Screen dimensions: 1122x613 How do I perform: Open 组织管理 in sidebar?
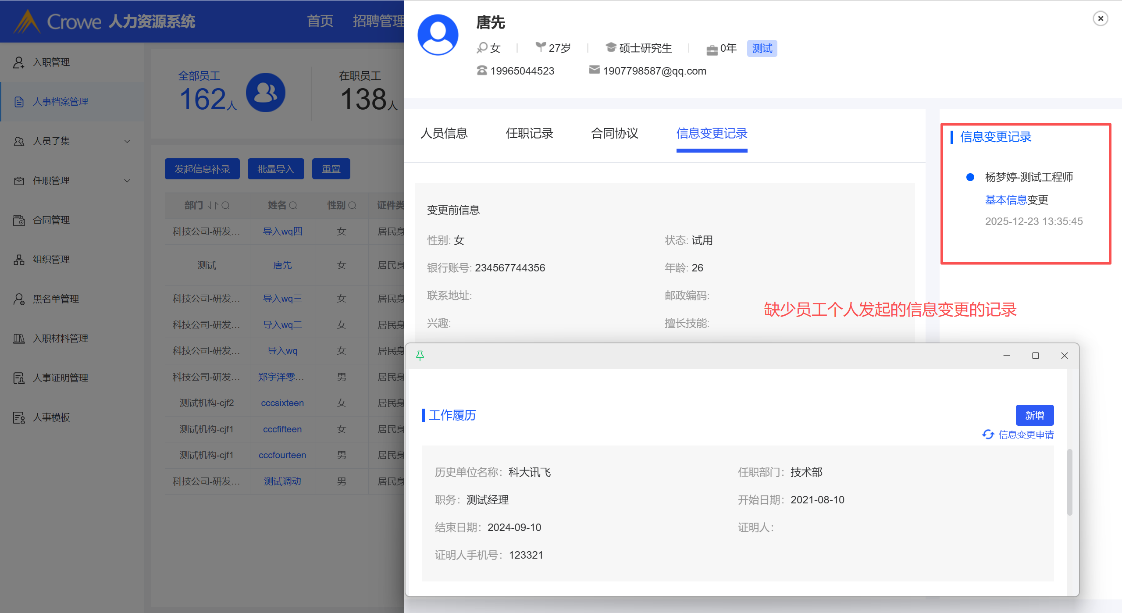point(51,260)
